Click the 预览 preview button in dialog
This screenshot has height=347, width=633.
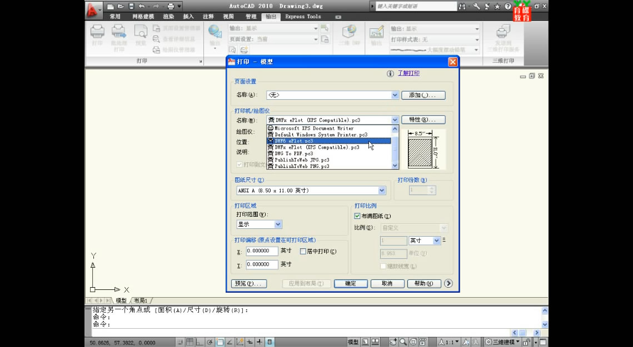[x=248, y=283]
